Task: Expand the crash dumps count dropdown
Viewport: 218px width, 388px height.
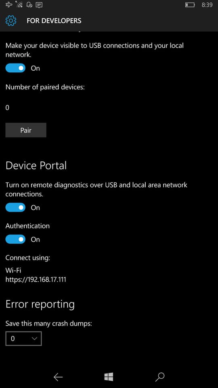Action: click(23, 339)
